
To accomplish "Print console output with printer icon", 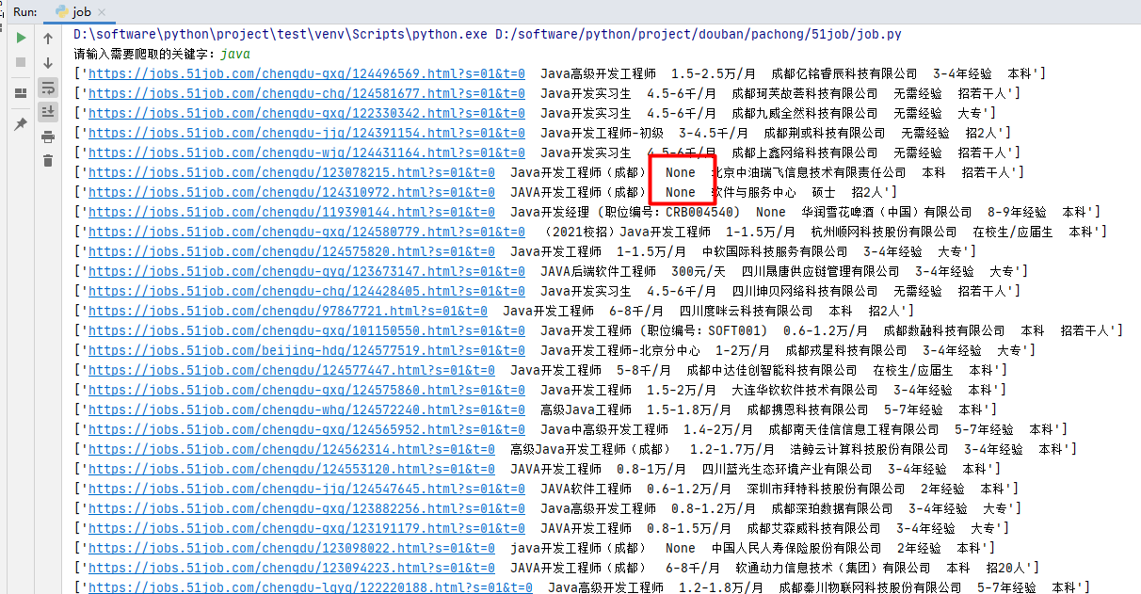I will pos(48,136).
